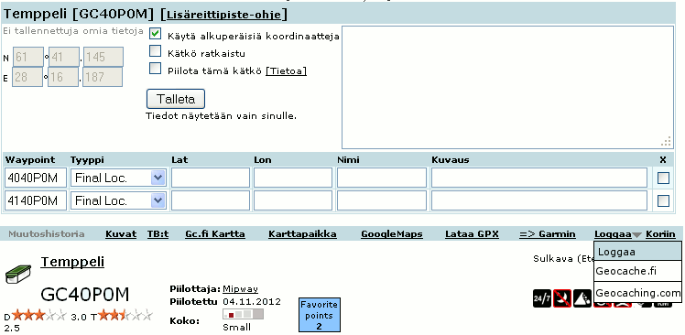The image size is (685, 335).
Task: Click the east degrees field showing 28
Action: tap(27, 77)
